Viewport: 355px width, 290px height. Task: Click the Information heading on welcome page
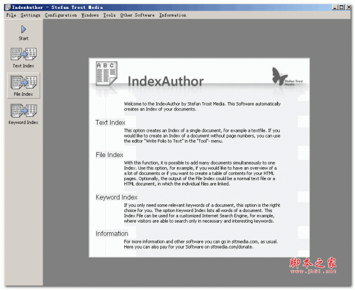click(x=112, y=233)
